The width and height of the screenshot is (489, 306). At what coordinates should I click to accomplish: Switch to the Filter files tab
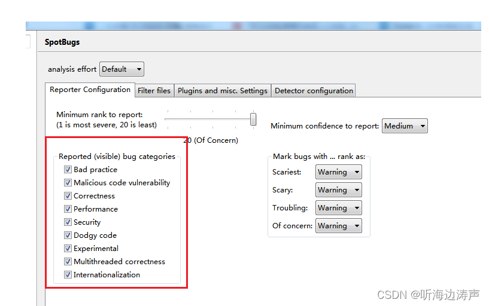(x=154, y=91)
